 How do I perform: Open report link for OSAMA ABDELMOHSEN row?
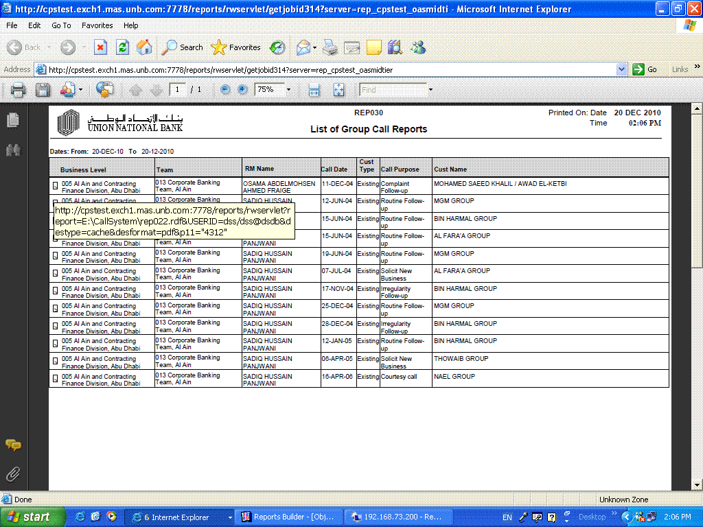(56, 185)
